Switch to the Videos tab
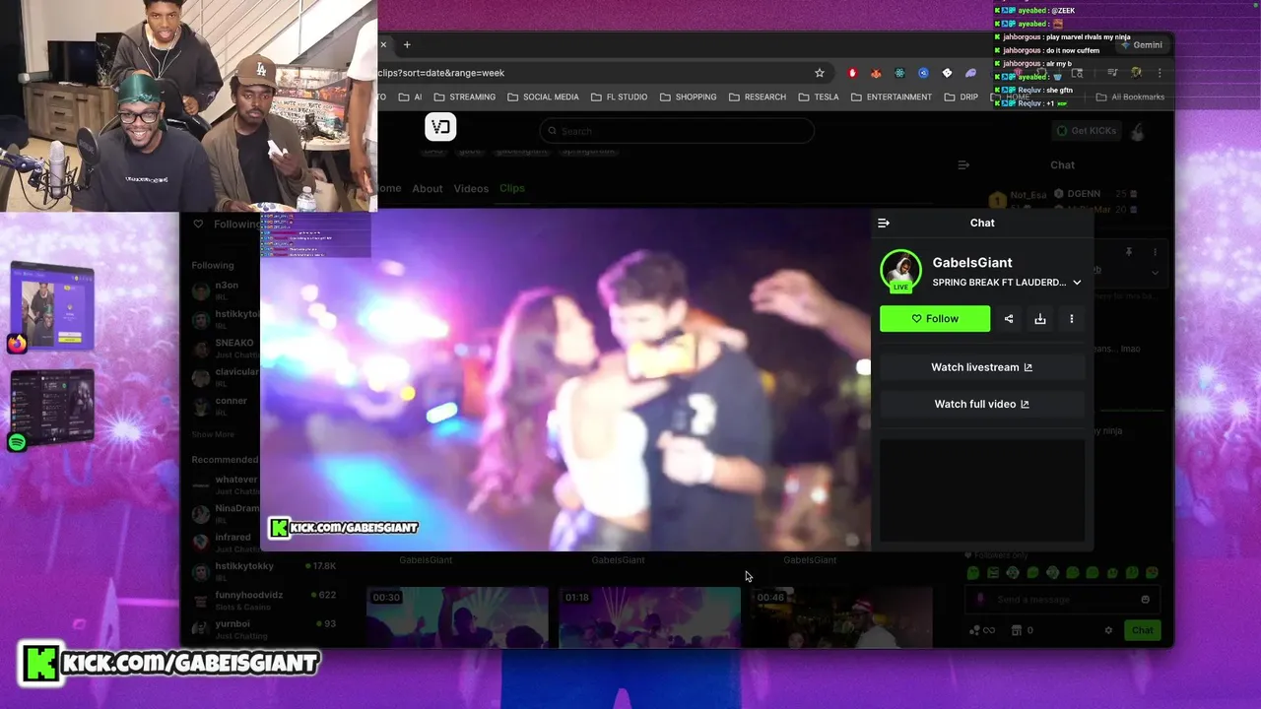 [x=471, y=188]
